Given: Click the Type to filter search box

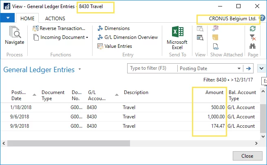Looking at the screenshot, I should [152, 69].
